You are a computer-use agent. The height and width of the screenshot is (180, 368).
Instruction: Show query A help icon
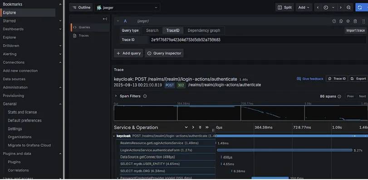tap(334, 21)
